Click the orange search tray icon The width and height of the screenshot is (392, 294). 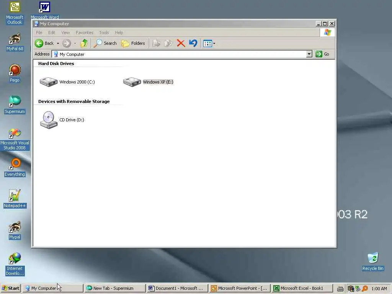pos(365,289)
